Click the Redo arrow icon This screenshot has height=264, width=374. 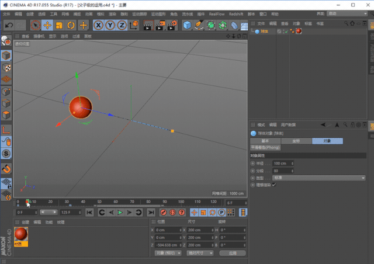click(x=20, y=25)
